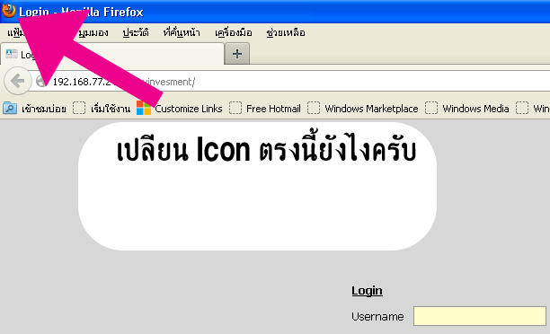Open the ประวัติ menu
550x334 pixels.
coord(136,32)
